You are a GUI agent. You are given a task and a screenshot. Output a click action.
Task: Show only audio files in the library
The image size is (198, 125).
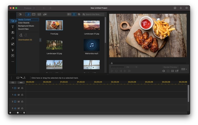click(45, 14)
